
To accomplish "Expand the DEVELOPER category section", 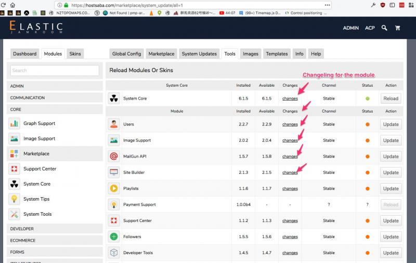I will (55, 229).
